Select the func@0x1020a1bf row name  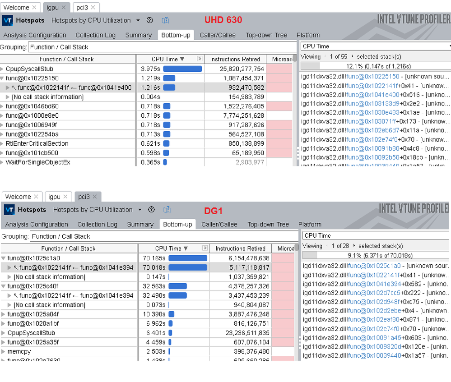[x=33, y=324]
